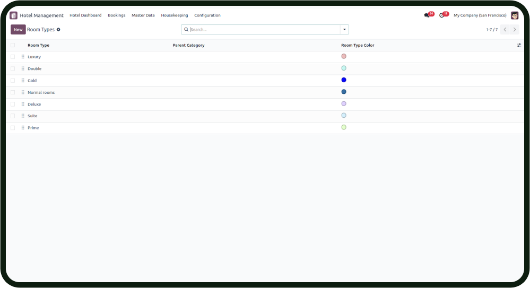Open the Configuration menu
The height and width of the screenshot is (288, 530).
click(207, 15)
